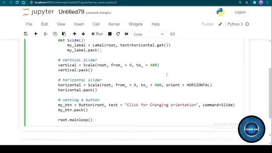Click the line 'my_label.pack()'

(x=84, y=50)
